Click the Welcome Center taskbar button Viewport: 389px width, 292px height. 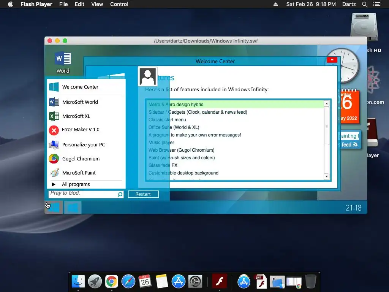(73, 207)
